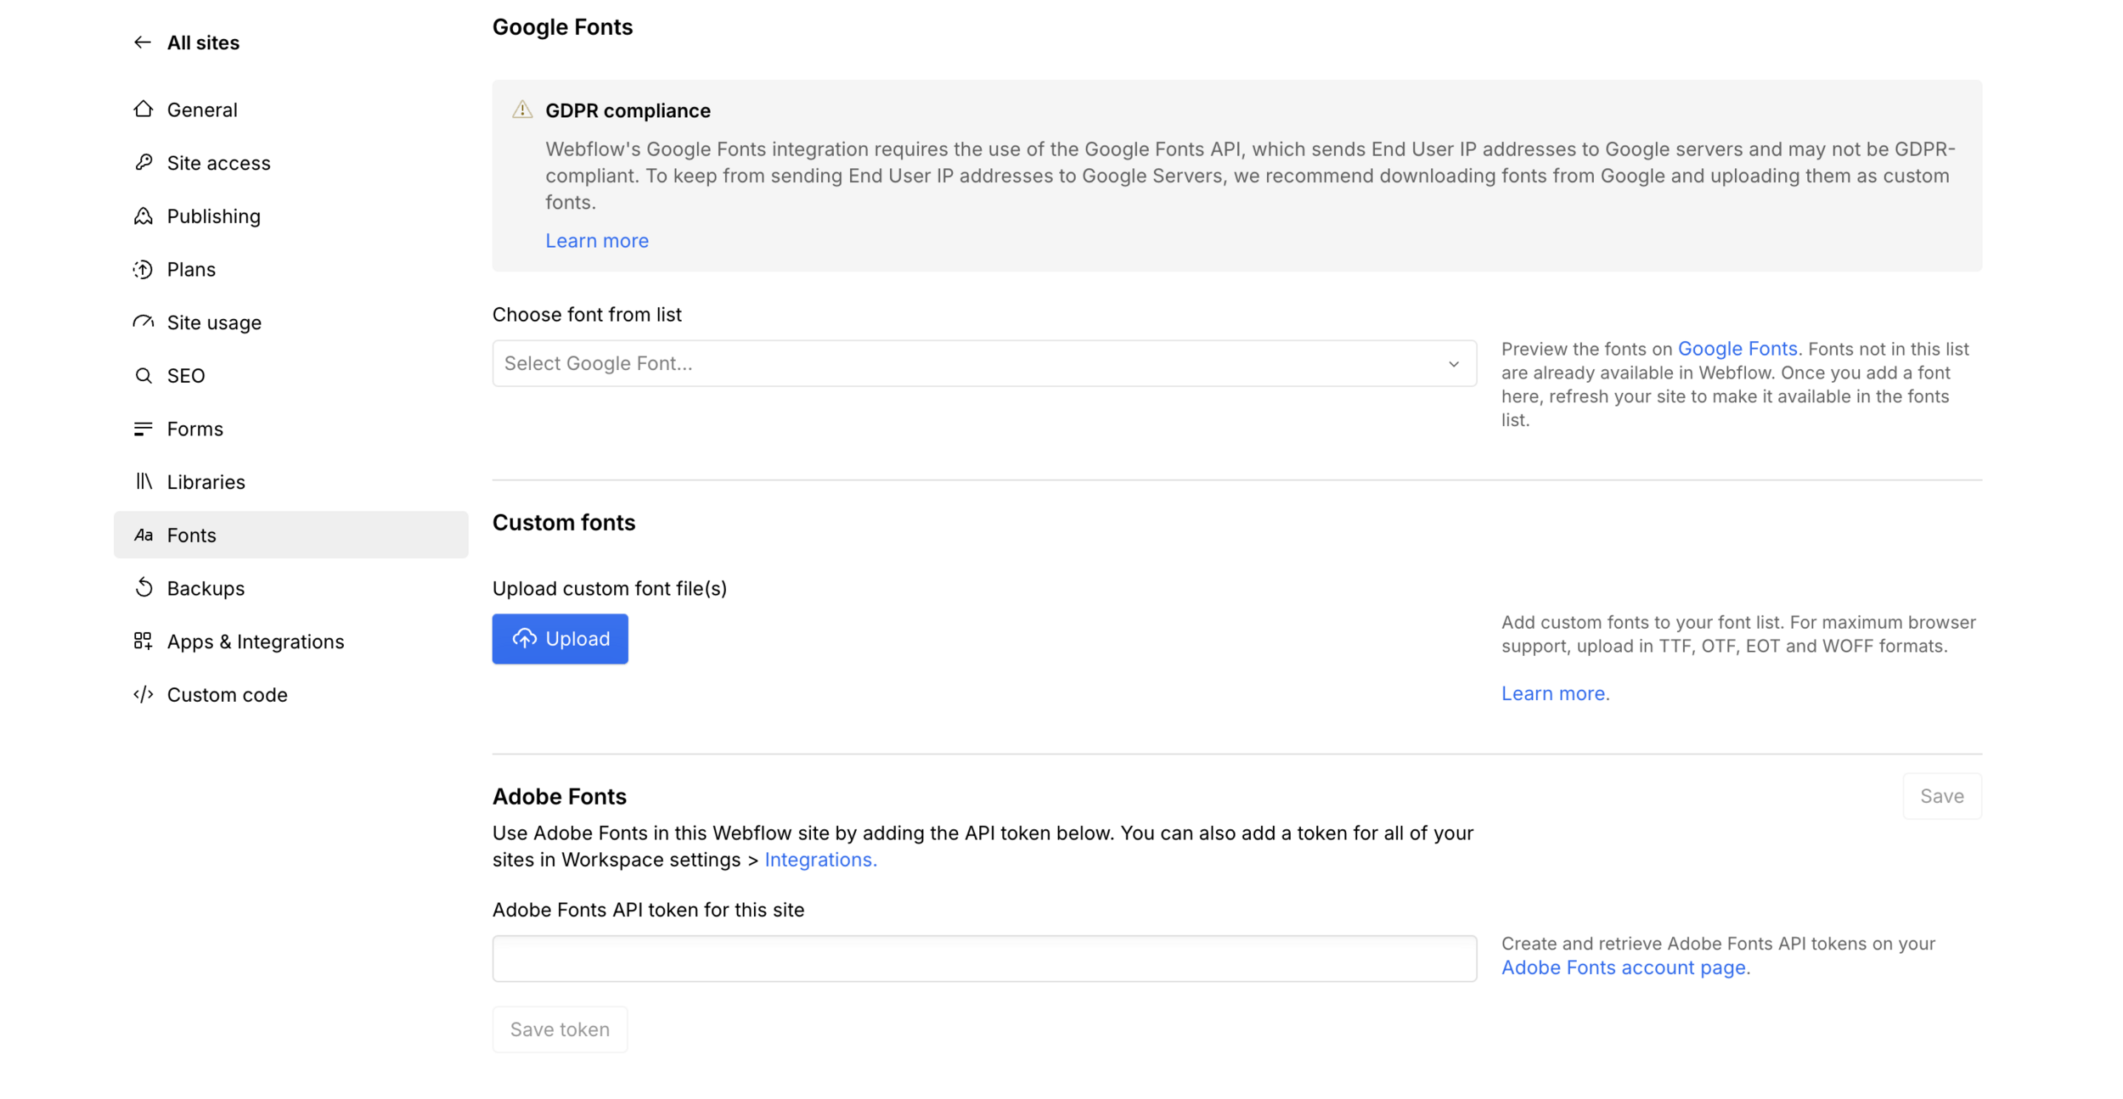Click the Plans upgrade icon
The image size is (2123, 1099).
click(144, 269)
